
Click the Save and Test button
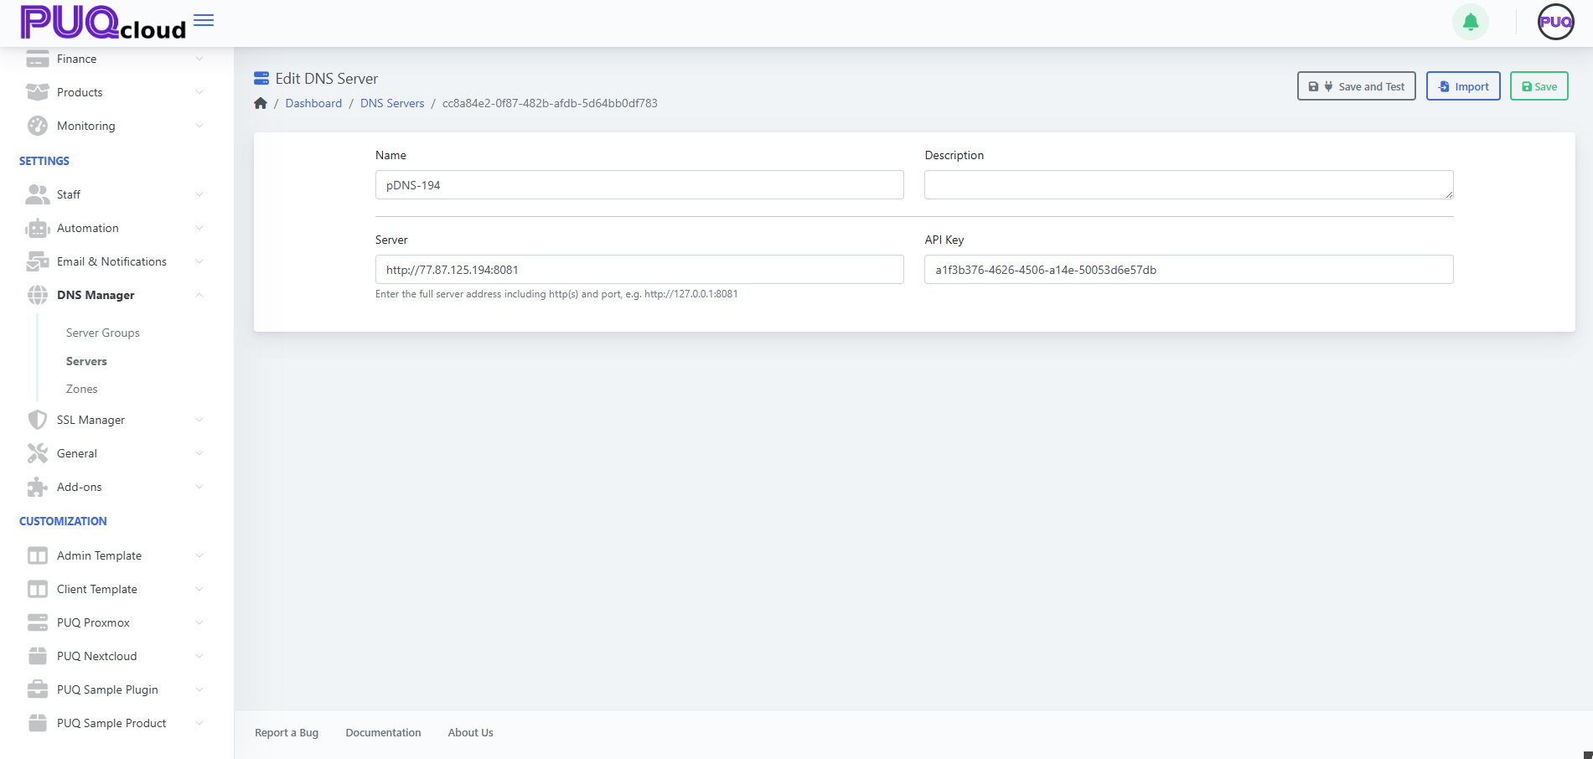(x=1356, y=85)
